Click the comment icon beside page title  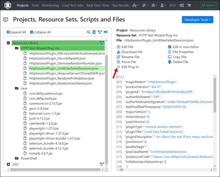coord(6,20)
